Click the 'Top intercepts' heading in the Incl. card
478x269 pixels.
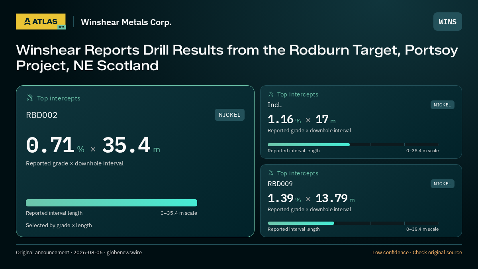pos(298,94)
